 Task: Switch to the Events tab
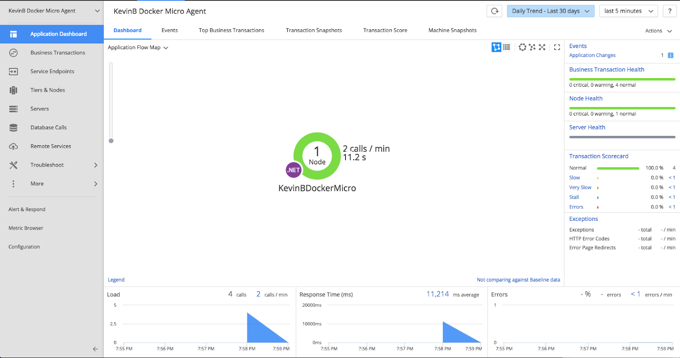tap(170, 30)
